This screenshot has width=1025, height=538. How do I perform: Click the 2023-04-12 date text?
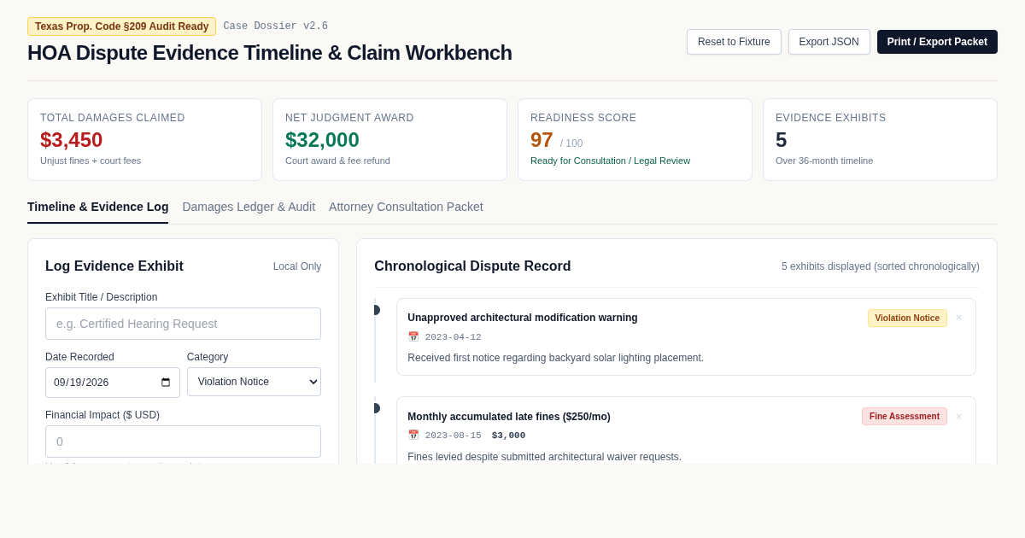pos(453,337)
